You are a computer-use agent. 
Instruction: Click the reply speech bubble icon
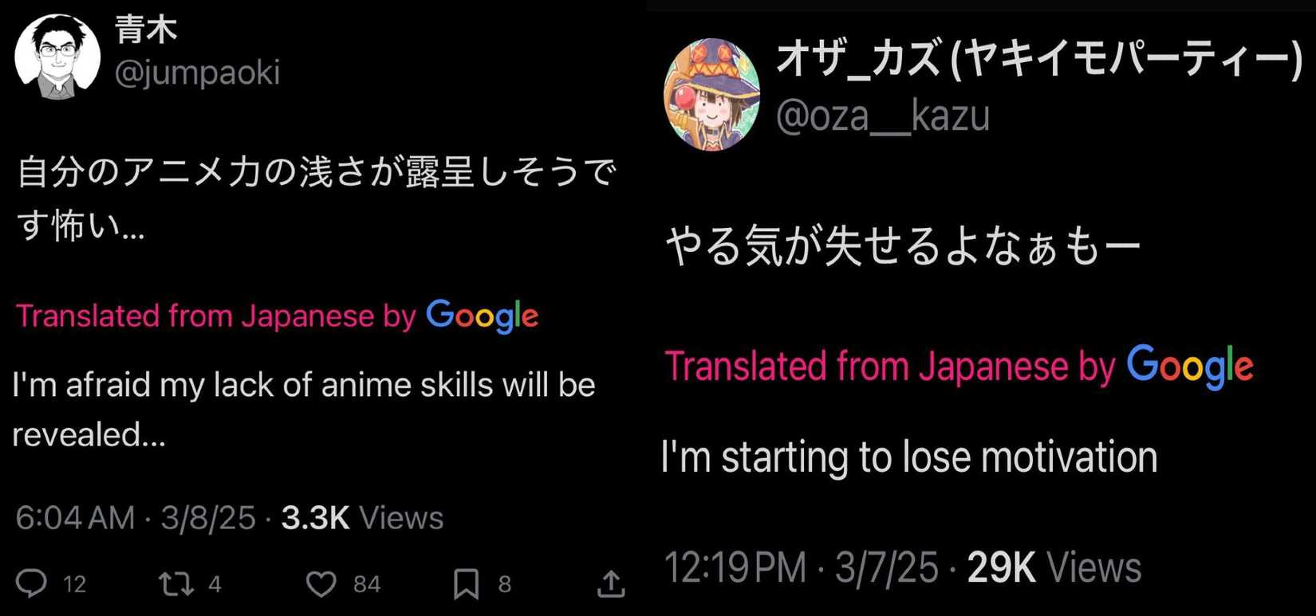(x=32, y=583)
